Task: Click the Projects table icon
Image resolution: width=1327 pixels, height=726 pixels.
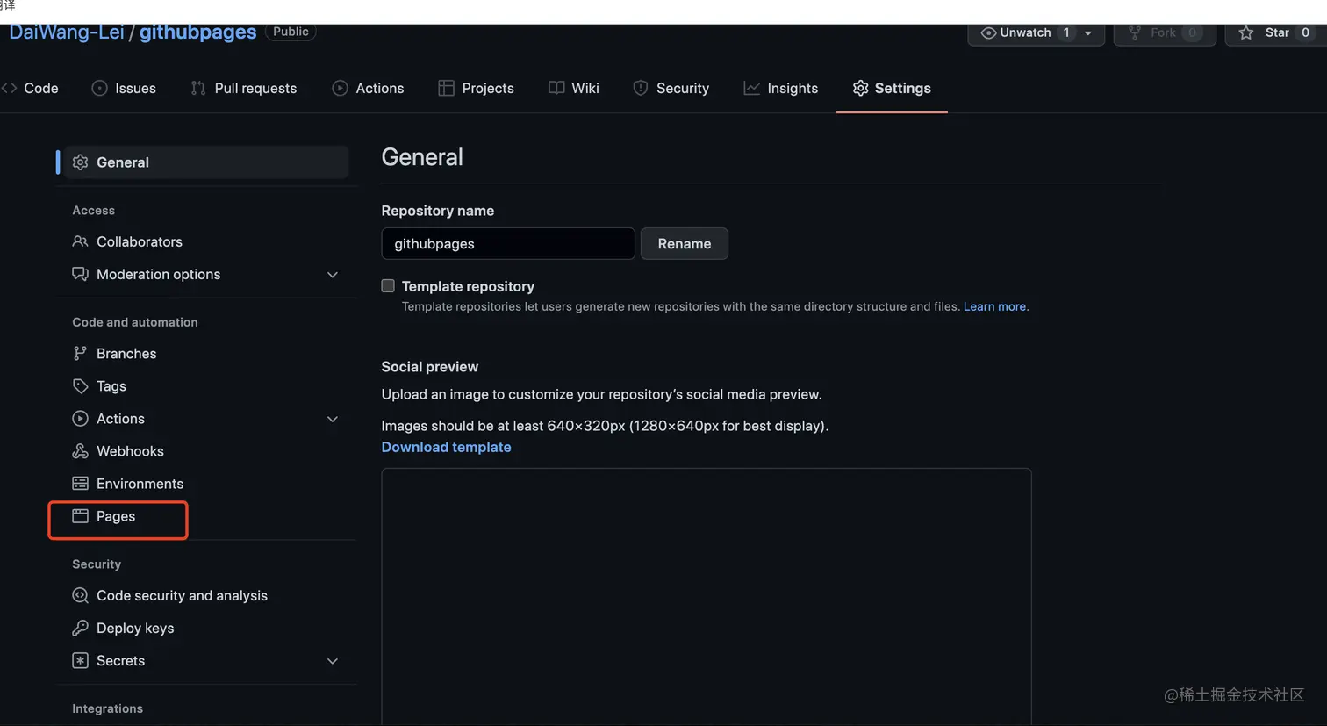Action: click(x=446, y=88)
